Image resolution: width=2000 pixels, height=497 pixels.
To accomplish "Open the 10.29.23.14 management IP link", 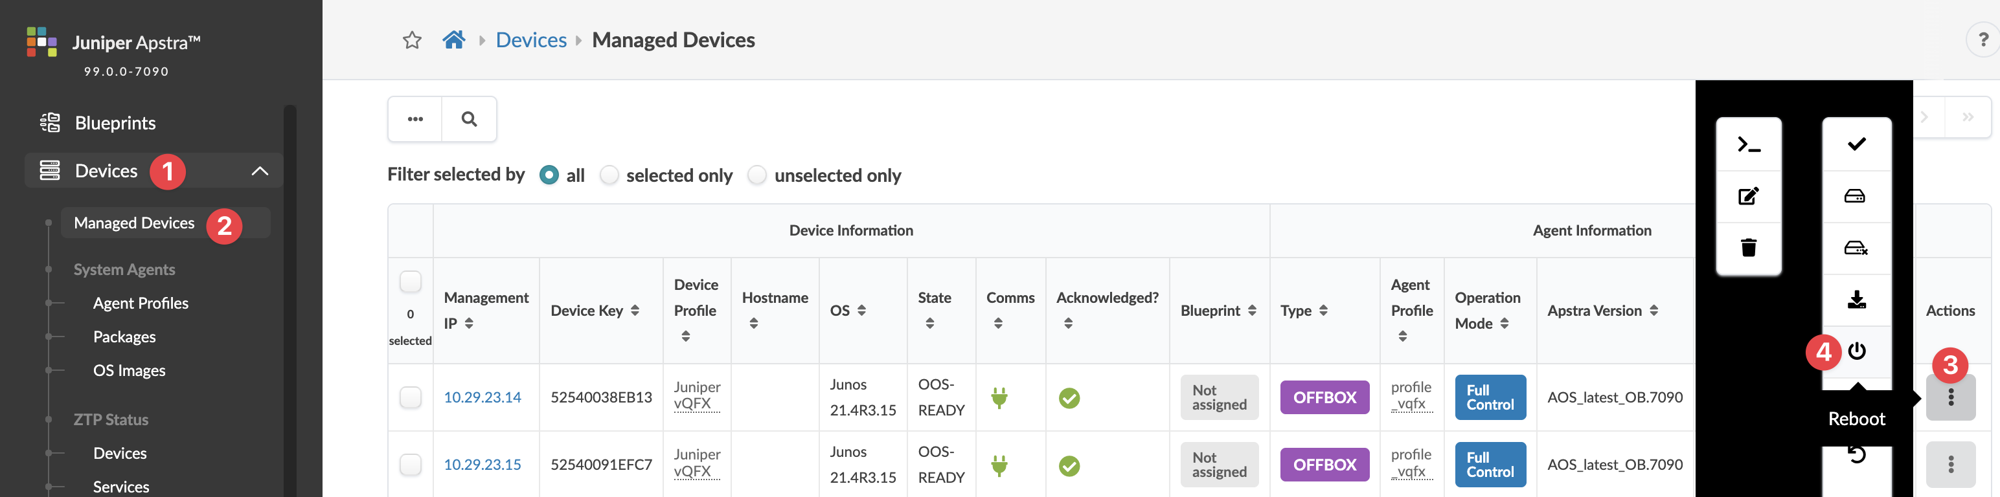I will [x=482, y=398].
